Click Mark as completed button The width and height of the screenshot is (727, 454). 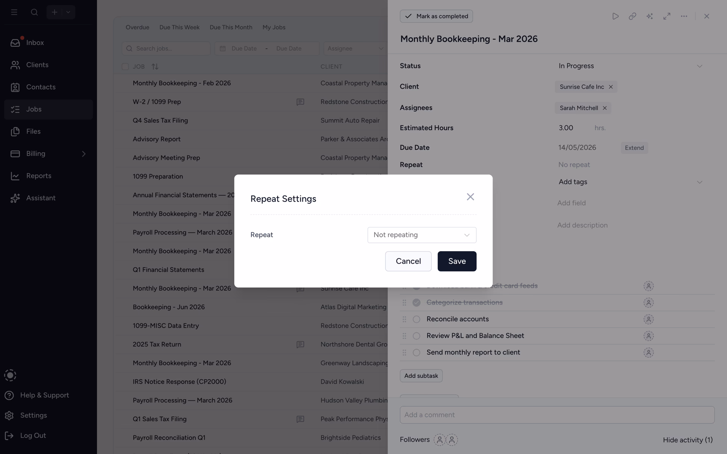[436, 16]
